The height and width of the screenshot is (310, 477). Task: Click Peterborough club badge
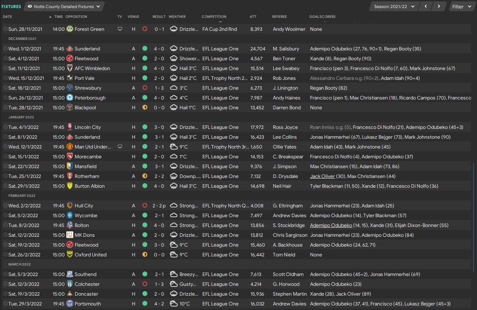(x=70, y=98)
